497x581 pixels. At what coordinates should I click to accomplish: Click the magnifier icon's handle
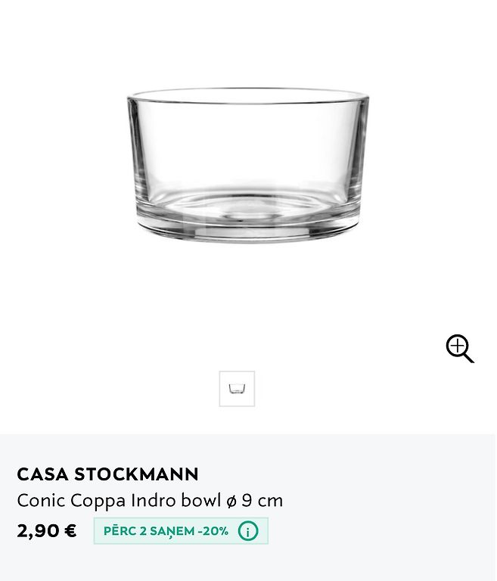click(x=469, y=358)
